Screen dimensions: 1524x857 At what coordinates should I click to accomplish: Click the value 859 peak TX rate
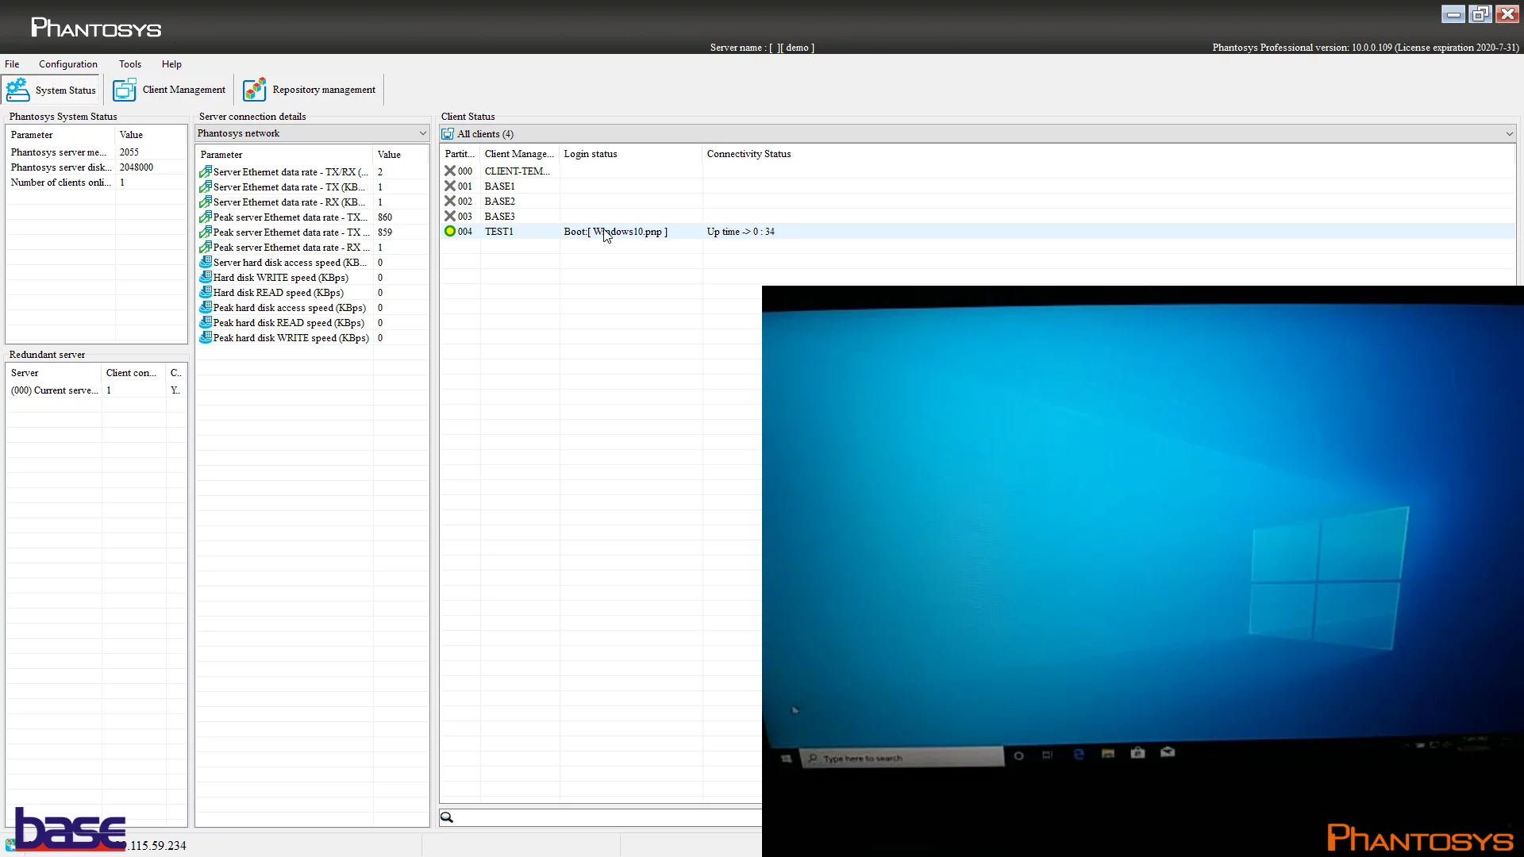(385, 233)
